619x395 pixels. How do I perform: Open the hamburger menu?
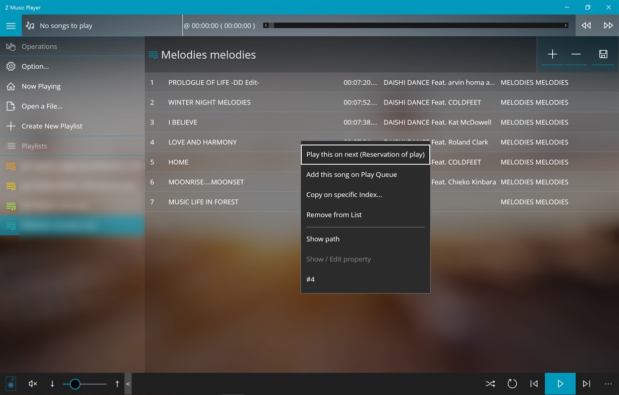tap(11, 25)
